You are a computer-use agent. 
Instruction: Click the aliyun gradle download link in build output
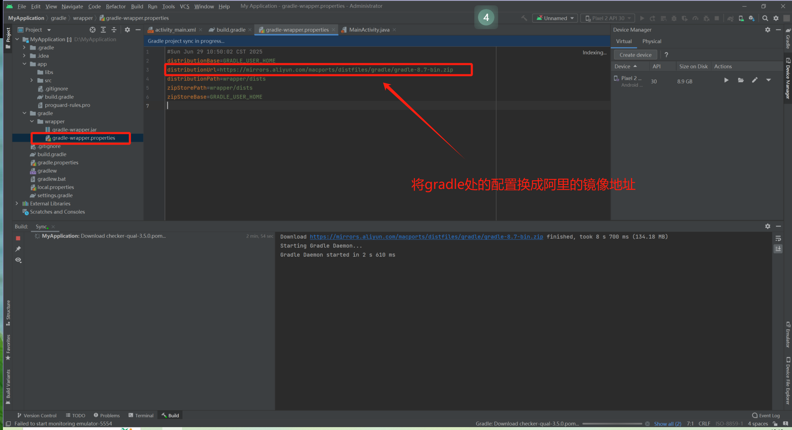426,237
